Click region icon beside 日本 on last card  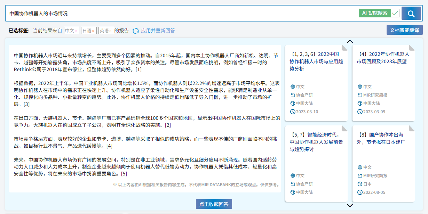(x=360, y=184)
